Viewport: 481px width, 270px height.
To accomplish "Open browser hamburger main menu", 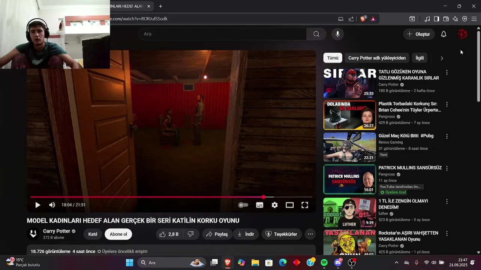I will (x=474, y=19).
